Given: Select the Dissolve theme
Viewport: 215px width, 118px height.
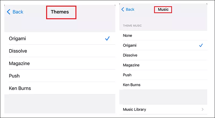Looking at the screenshot, I should tap(18, 51).
